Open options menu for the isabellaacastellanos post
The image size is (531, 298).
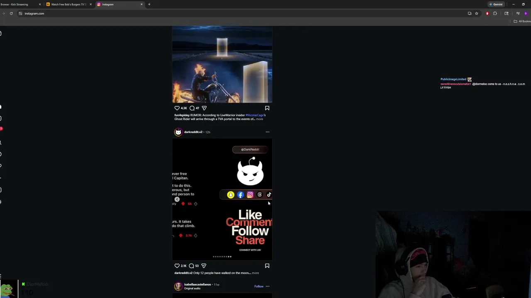click(268, 286)
